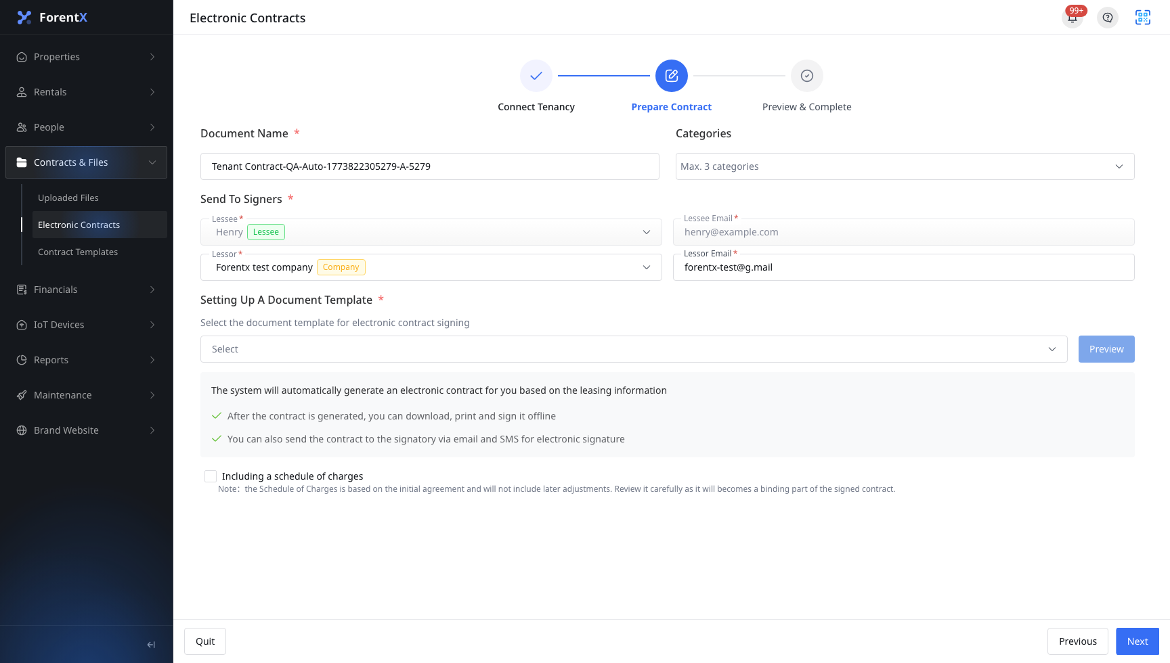Open the Rentals menu item
Viewport: 1170px width, 663px height.
[x=87, y=92]
